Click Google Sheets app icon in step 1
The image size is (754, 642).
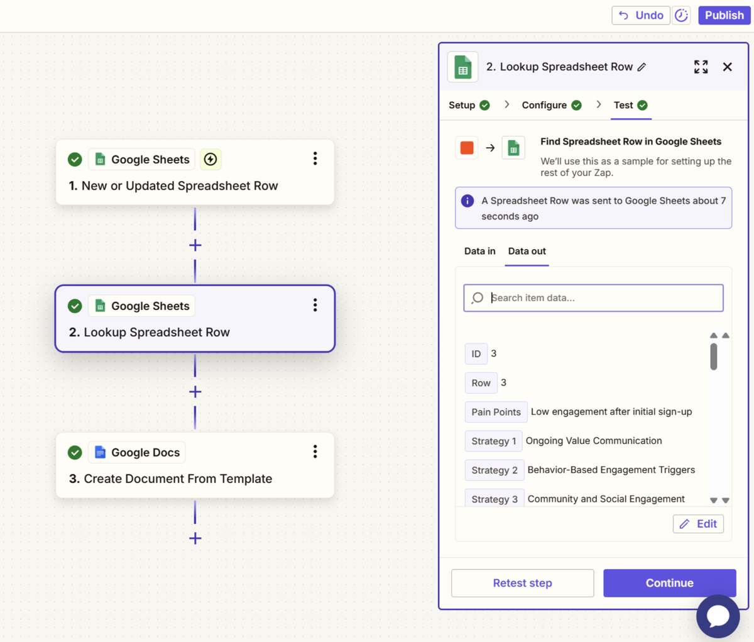pyautogui.click(x=100, y=160)
